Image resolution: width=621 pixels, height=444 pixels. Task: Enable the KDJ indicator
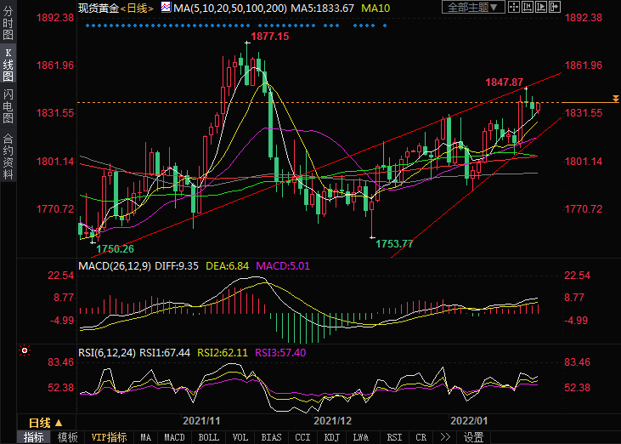pyautogui.click(x=330, y=437)
